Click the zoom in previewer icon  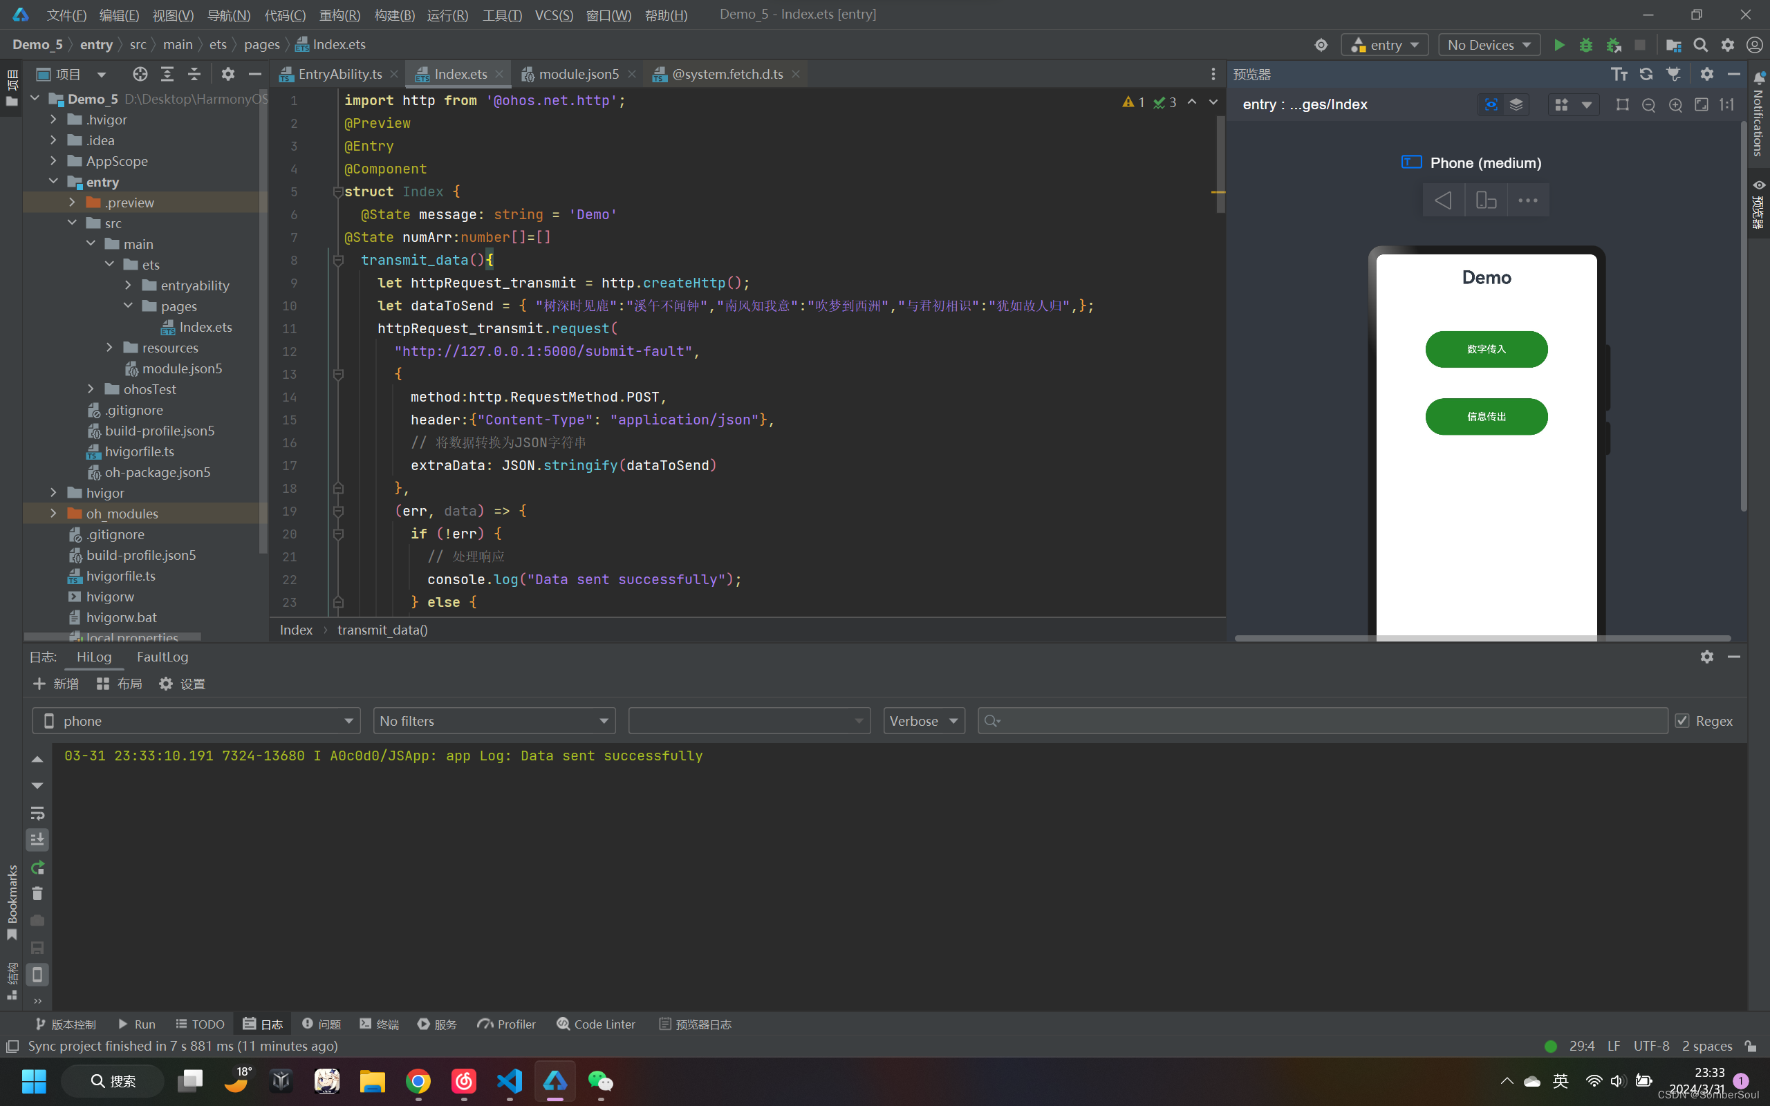(1675, 104)
